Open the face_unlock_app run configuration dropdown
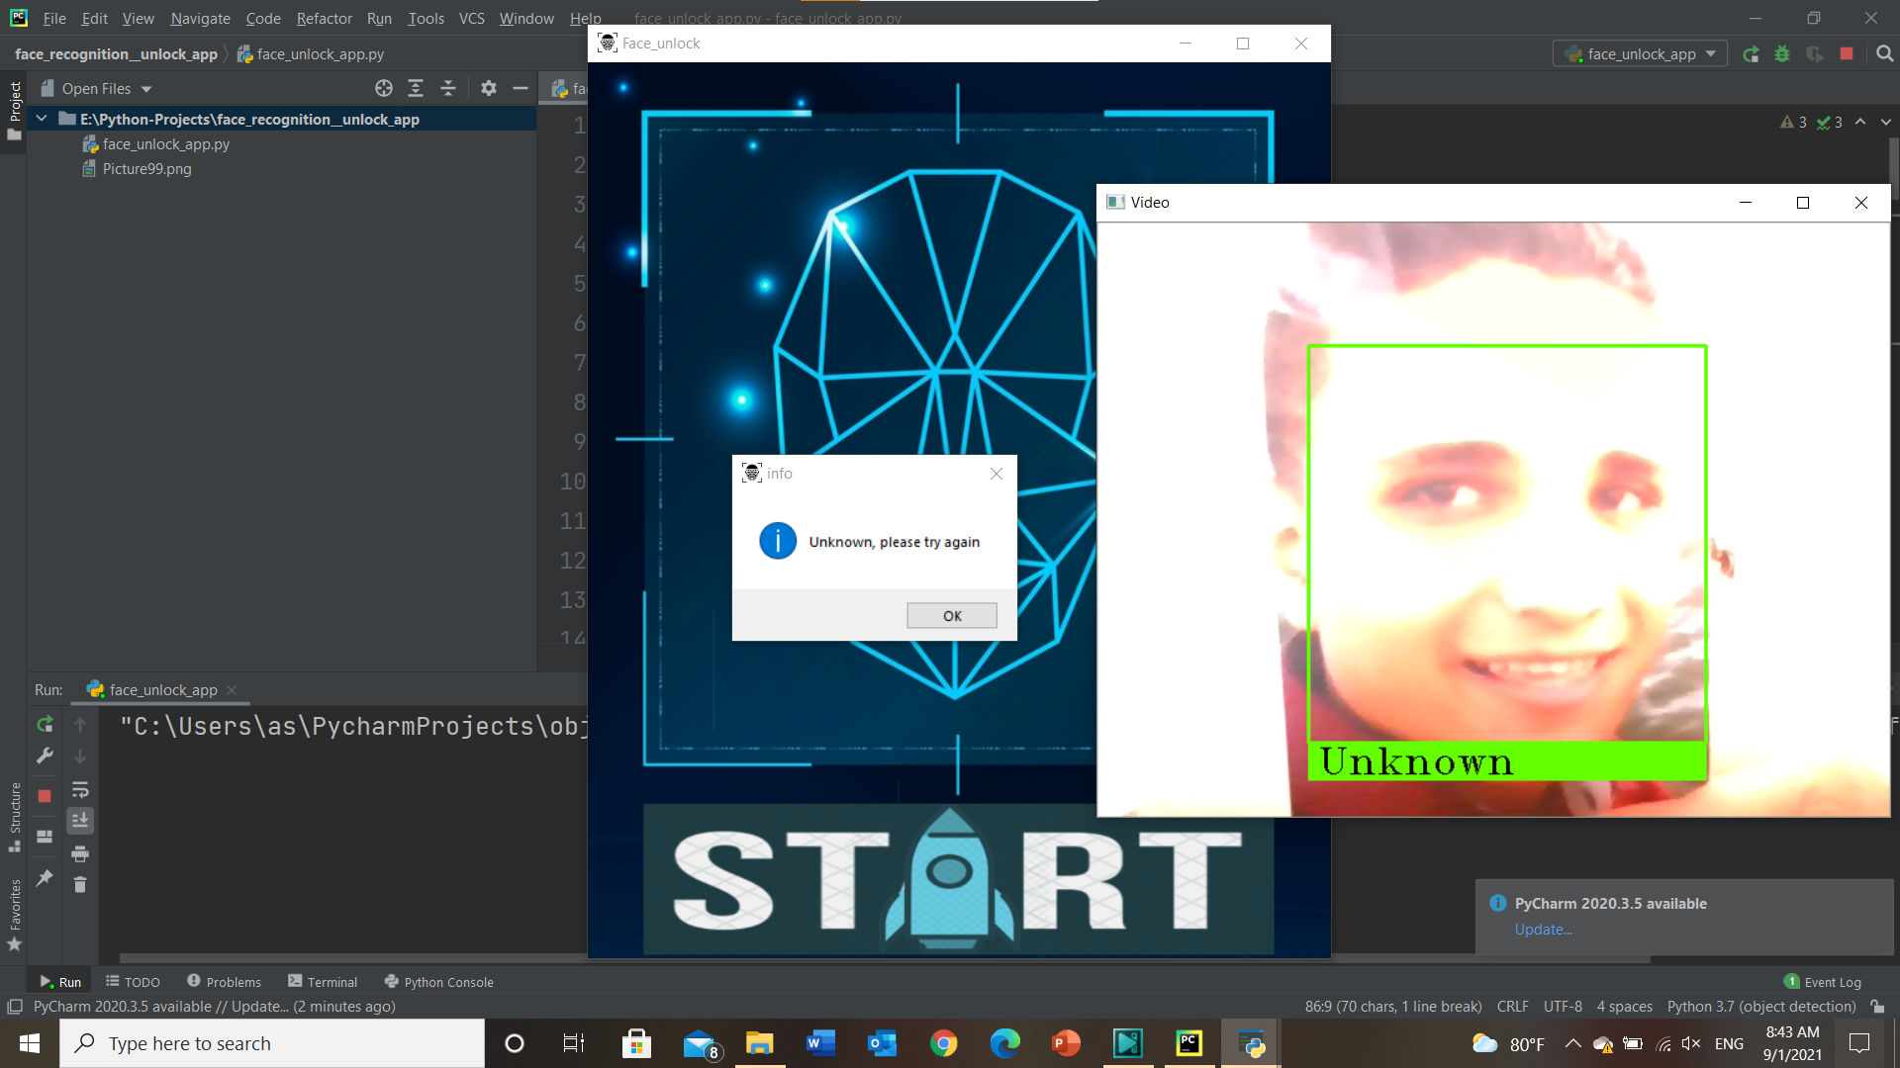Viewport: 1900px width, 1068px height. click(1640, 53)
